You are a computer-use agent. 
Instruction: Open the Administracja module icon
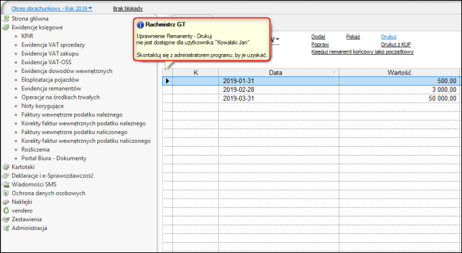(x=6, y=228)
